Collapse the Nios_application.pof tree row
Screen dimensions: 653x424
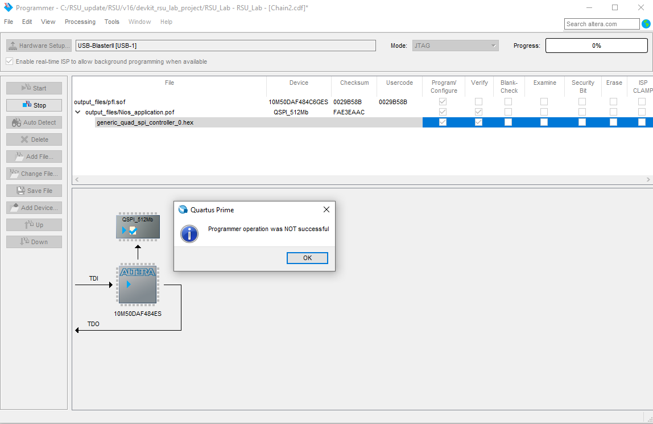coord(78,112)
